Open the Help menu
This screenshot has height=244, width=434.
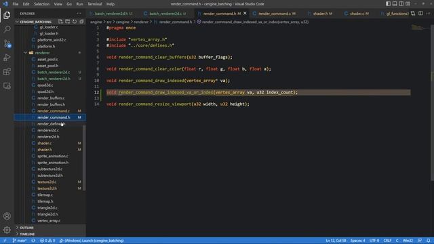click(111, 4)
